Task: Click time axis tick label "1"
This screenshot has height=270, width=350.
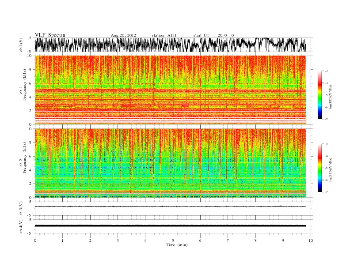Action: coord(62,240)
